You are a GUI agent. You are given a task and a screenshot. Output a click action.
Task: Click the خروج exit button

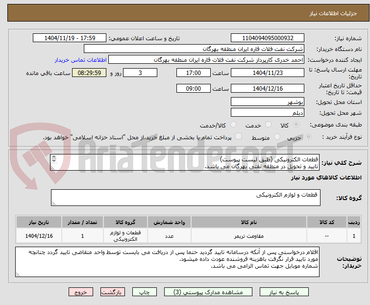pos(81,292)
